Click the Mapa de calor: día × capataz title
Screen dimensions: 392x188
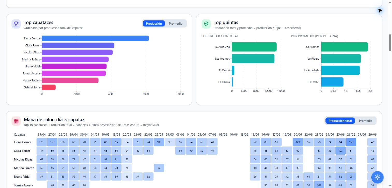(54, 120)
